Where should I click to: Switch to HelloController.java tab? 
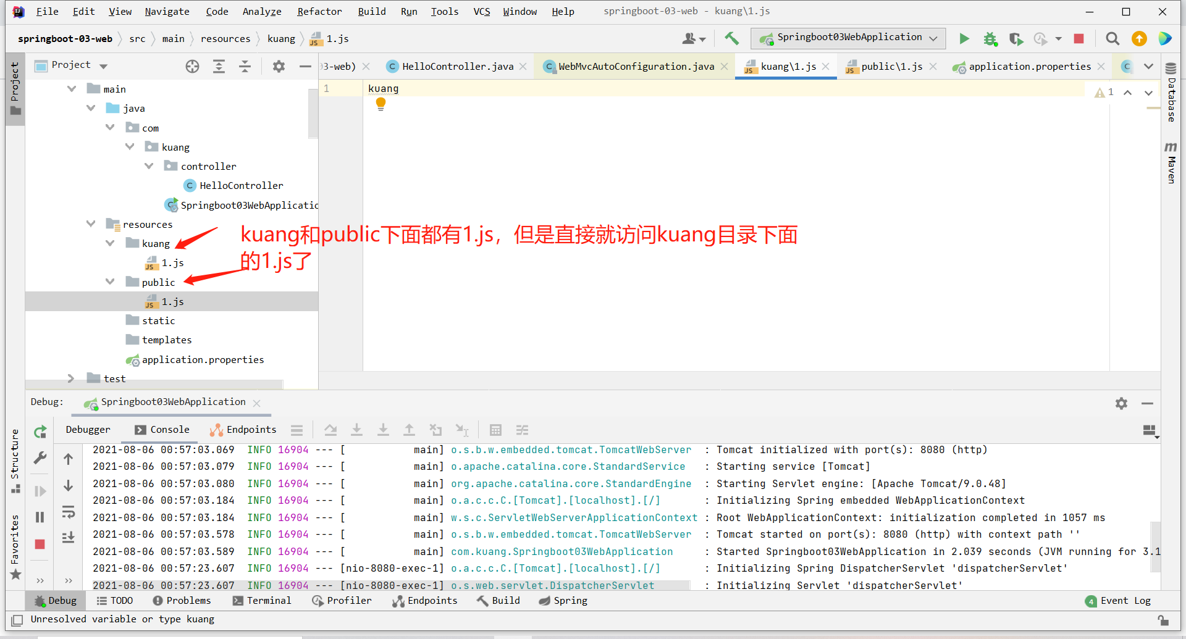click(x=457, y=66)
